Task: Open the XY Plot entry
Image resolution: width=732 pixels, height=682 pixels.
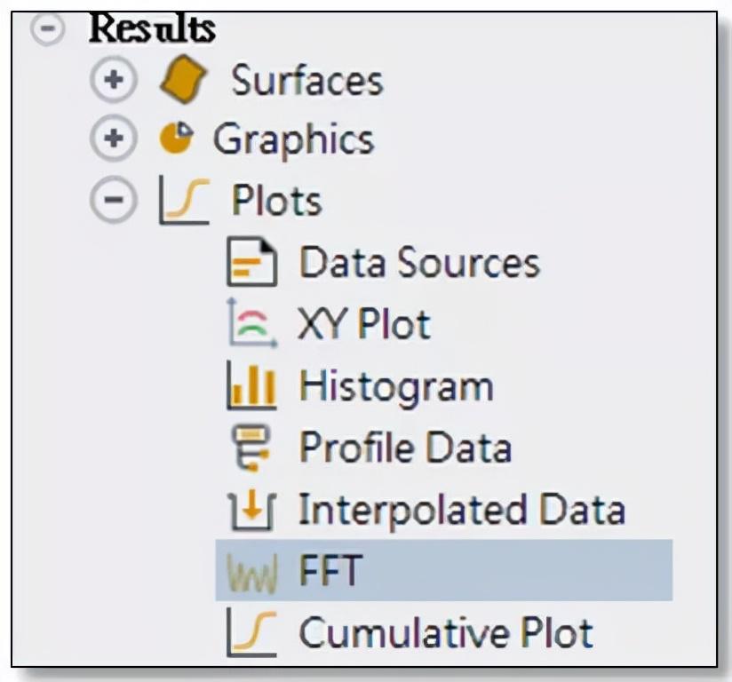Action: coord(364,324)
